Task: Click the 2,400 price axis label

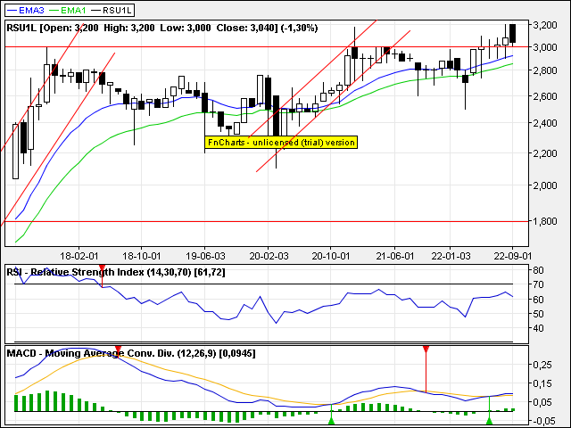Action: tap(545, 123)
